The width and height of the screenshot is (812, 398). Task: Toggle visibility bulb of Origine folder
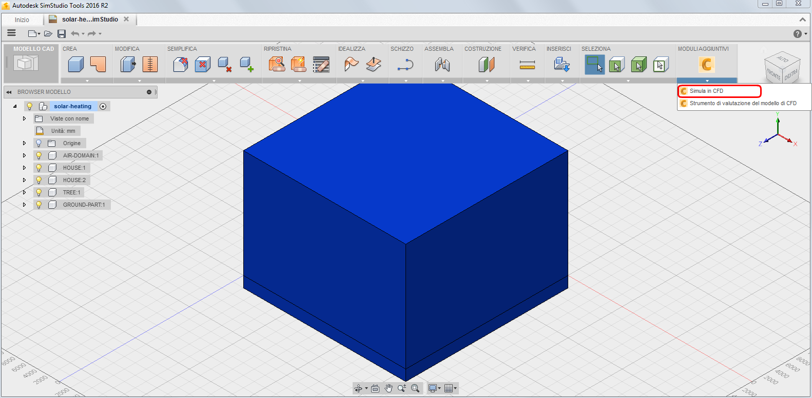(38, 143)
